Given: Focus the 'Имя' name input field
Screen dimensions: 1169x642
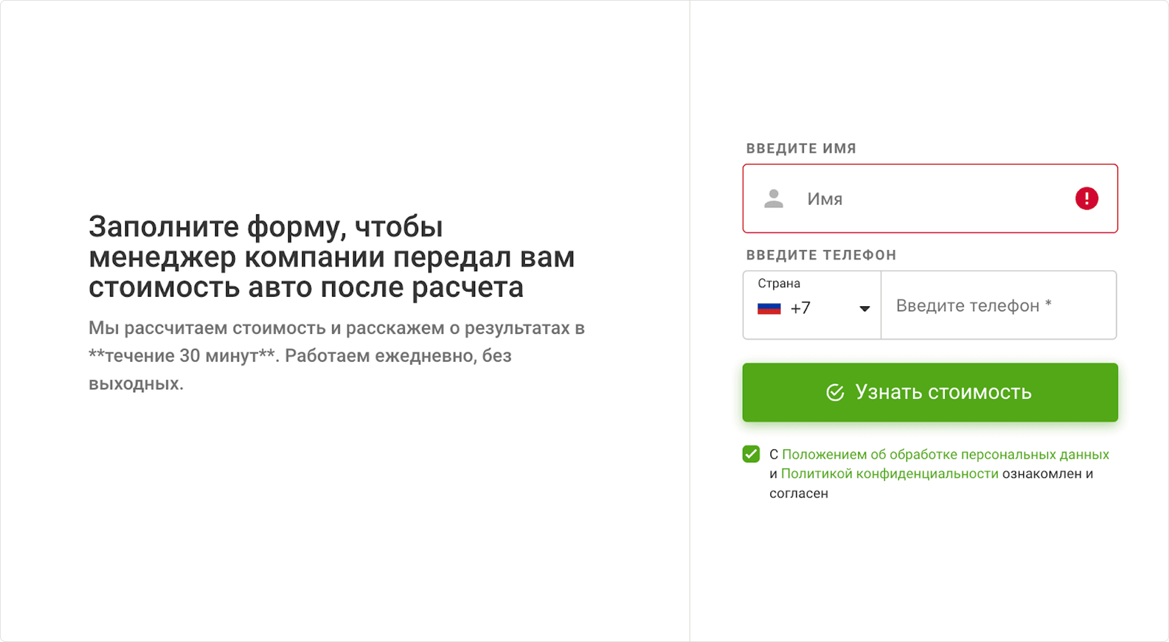Looking at the screenshot, I should [x=932, y=199].
